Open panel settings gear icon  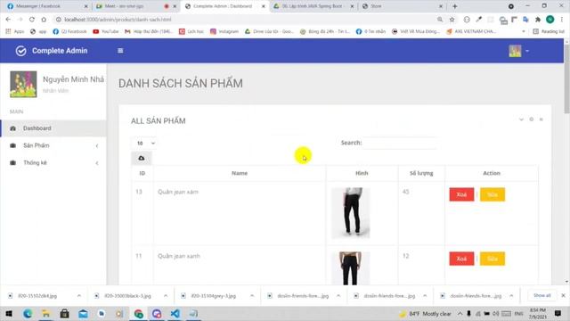pos(532,119)
